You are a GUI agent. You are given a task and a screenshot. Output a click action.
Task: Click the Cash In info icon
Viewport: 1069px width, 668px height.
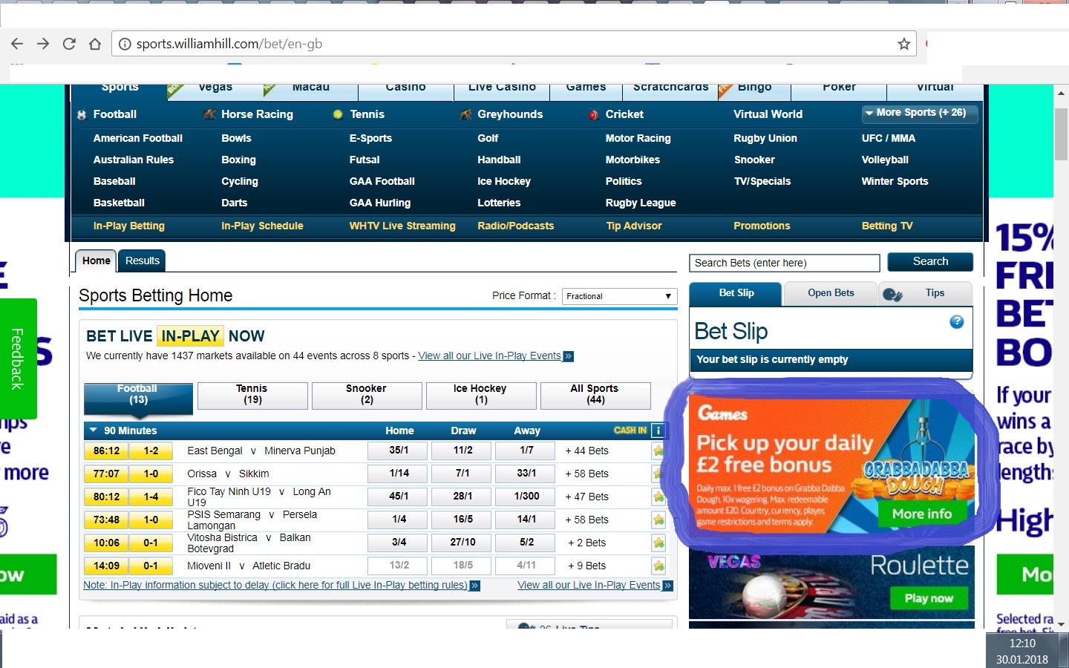(x=658, y=430)
